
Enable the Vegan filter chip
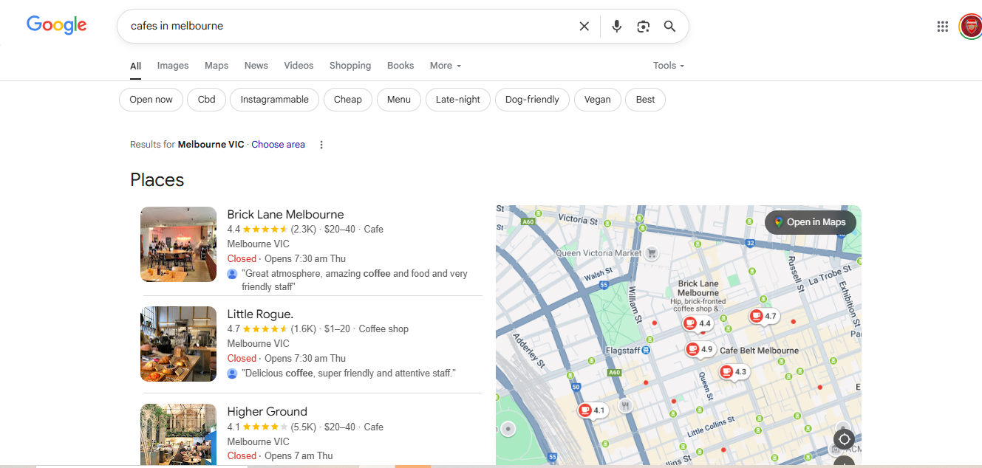tap(597, 99)
